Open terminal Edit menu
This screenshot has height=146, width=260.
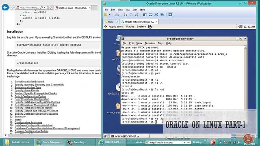(131, 43)
